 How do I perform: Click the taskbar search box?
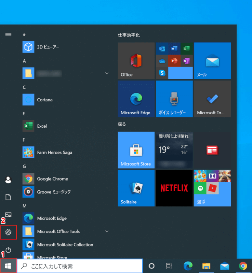coord(80,266)
